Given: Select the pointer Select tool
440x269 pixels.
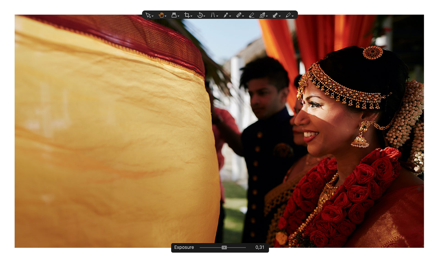Looking at the screenshot, I should point(148,15).
